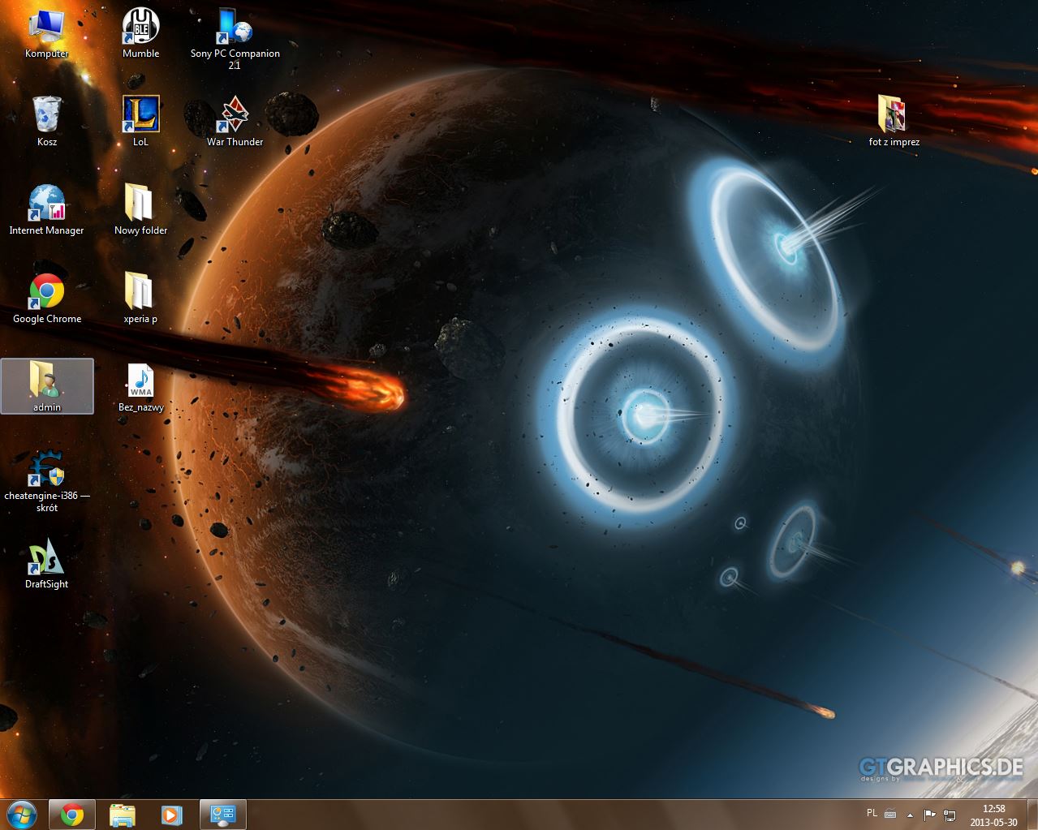This screenshot has height=830, width=1038.
Task: Open the Action Center flag icon
Action: [x=930, y=815]
